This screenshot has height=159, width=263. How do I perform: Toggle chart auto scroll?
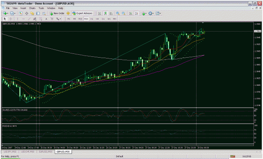point(131,13)
